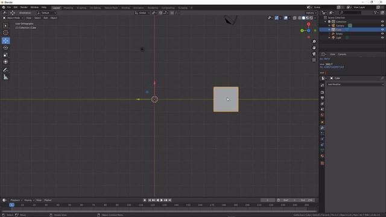Click the red Z axis on navigation gizmo

(x=308, y=24)
